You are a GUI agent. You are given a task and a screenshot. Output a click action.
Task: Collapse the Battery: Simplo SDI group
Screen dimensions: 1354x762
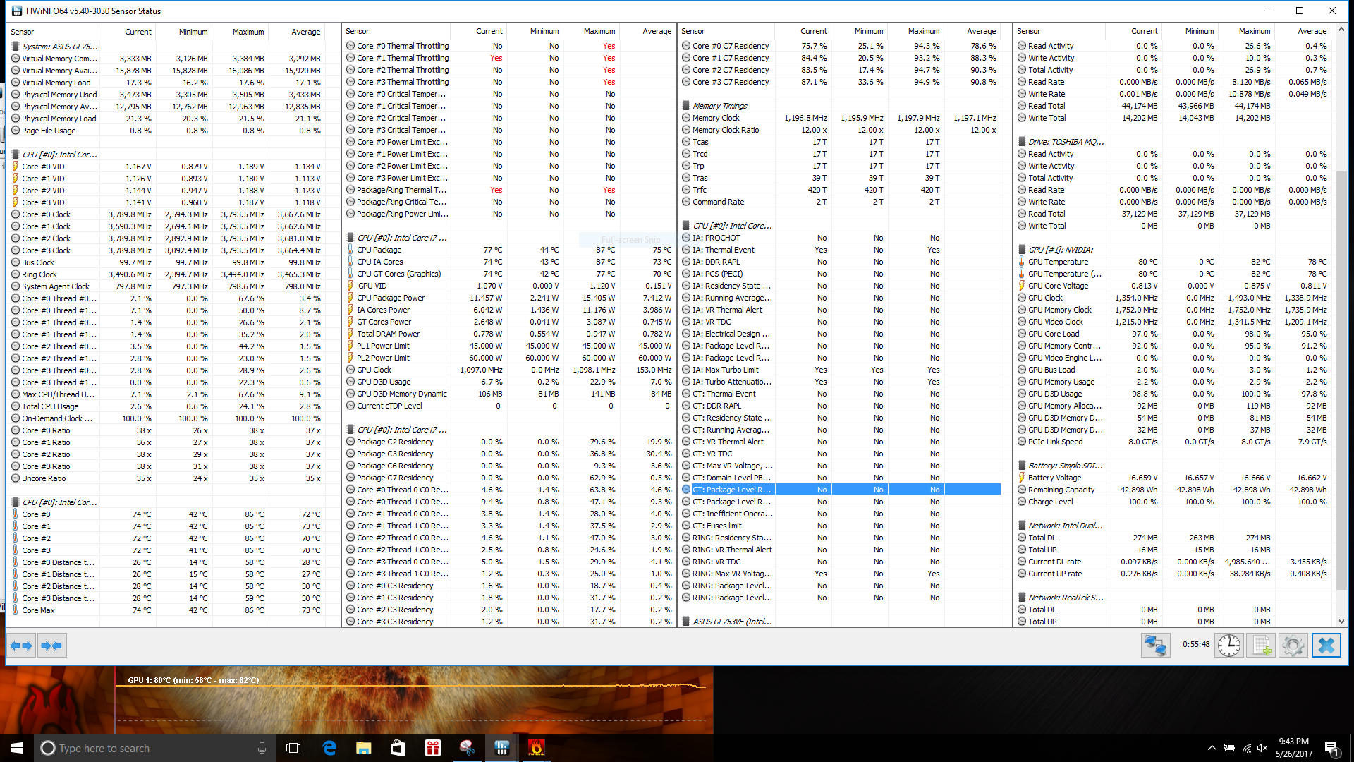(1065, 466)
